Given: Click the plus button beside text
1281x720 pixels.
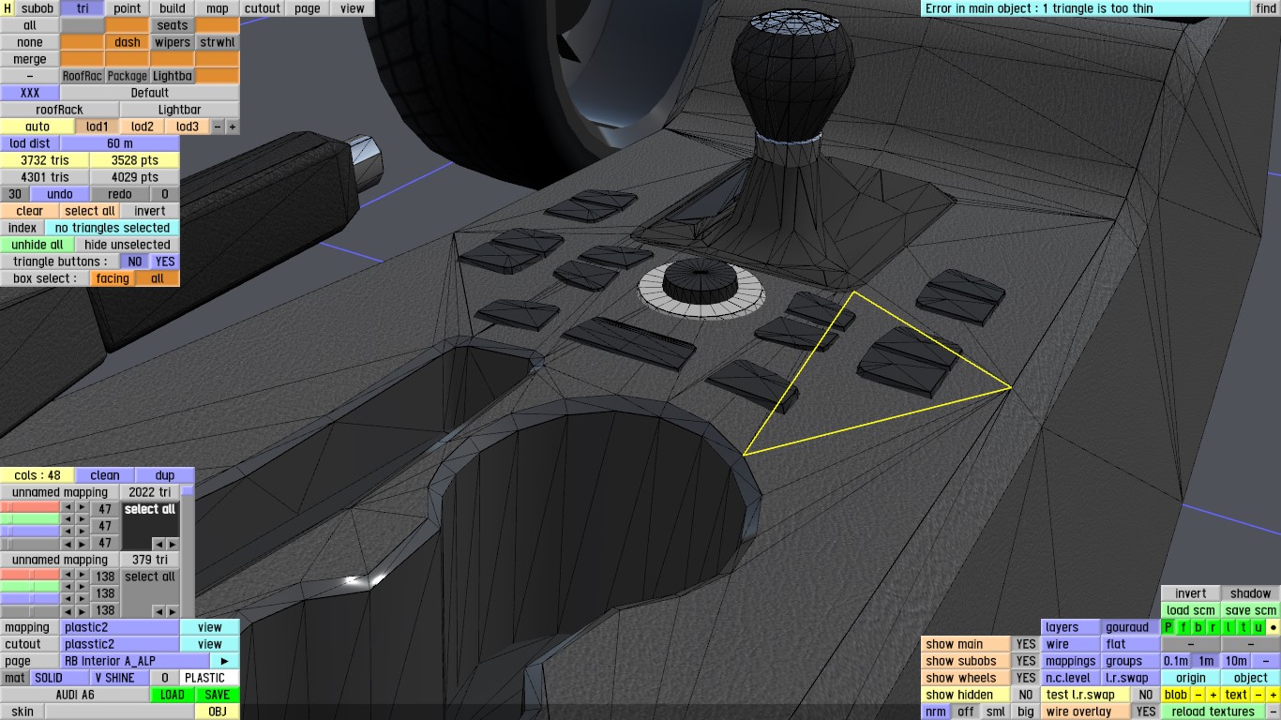Looking at the screenshot, I should point(1273,695).
